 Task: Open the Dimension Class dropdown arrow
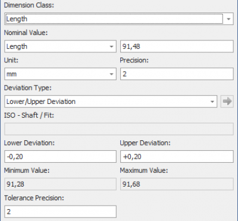[x=228, y=19]
